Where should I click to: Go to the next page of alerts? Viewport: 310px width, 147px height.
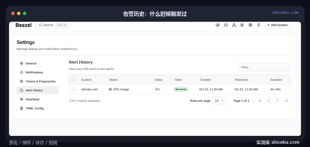point(278,101)
